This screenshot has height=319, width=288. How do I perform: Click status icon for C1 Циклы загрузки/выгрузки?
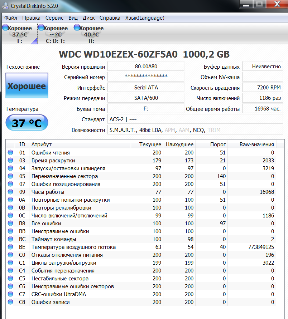(x=10, y=262)
